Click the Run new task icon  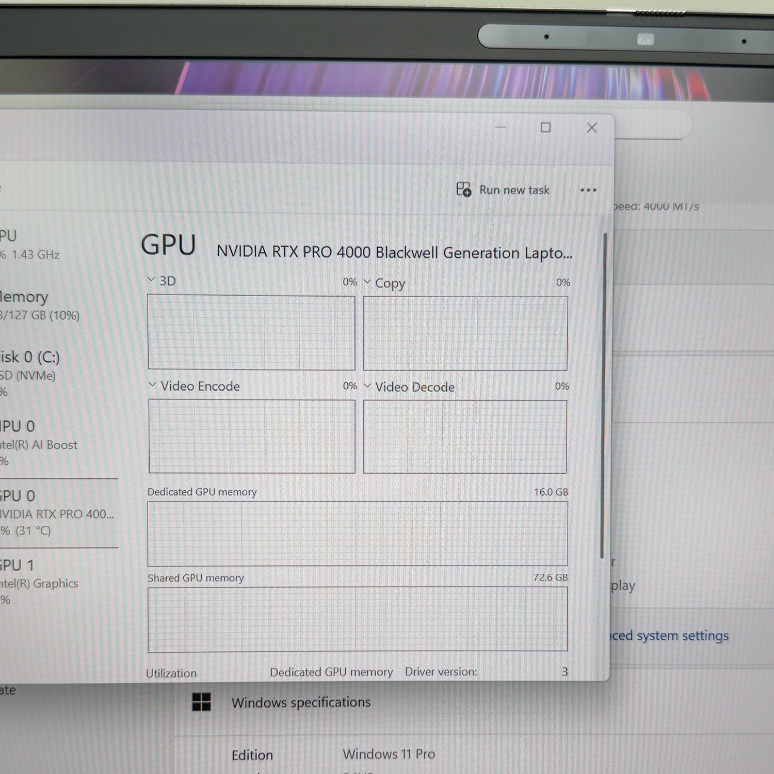[463, 190]
